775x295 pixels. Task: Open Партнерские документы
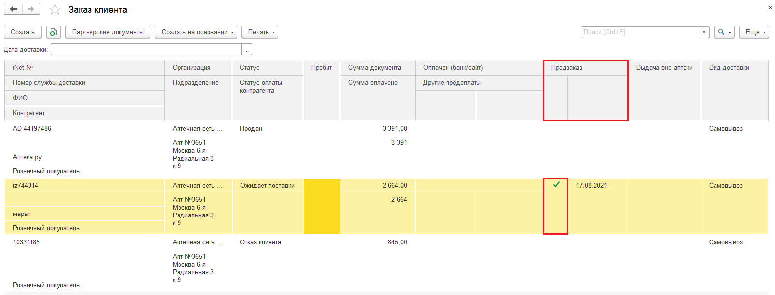[x=108, y=32]
